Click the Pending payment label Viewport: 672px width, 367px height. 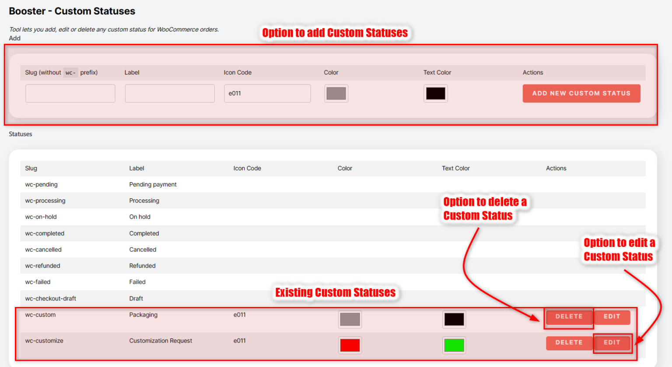[153, 184]
